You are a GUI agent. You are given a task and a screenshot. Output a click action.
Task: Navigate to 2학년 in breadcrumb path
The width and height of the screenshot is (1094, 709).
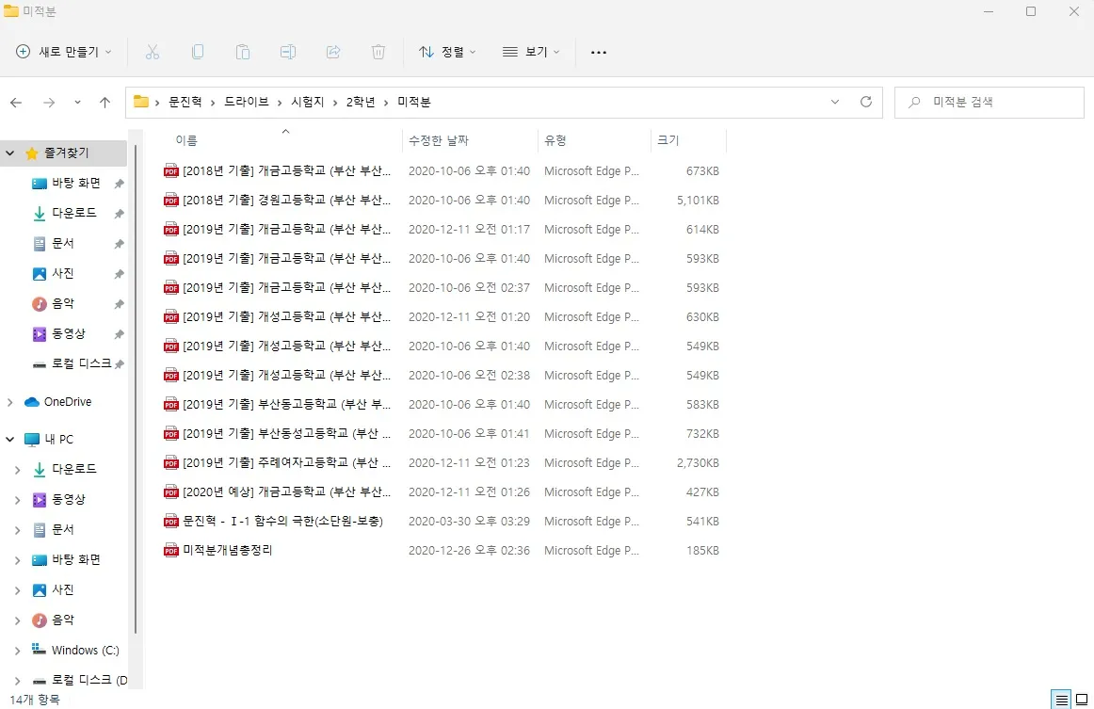pyautogui.click(x=361, y=102)
